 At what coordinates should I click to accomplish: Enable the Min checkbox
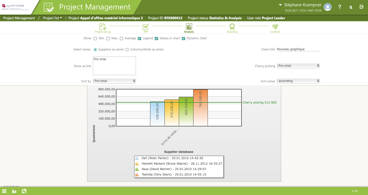tap(95, 38)
